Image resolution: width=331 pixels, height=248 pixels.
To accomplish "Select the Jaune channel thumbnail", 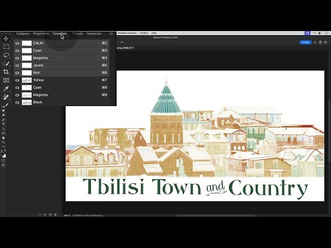I will pos(27,65).
